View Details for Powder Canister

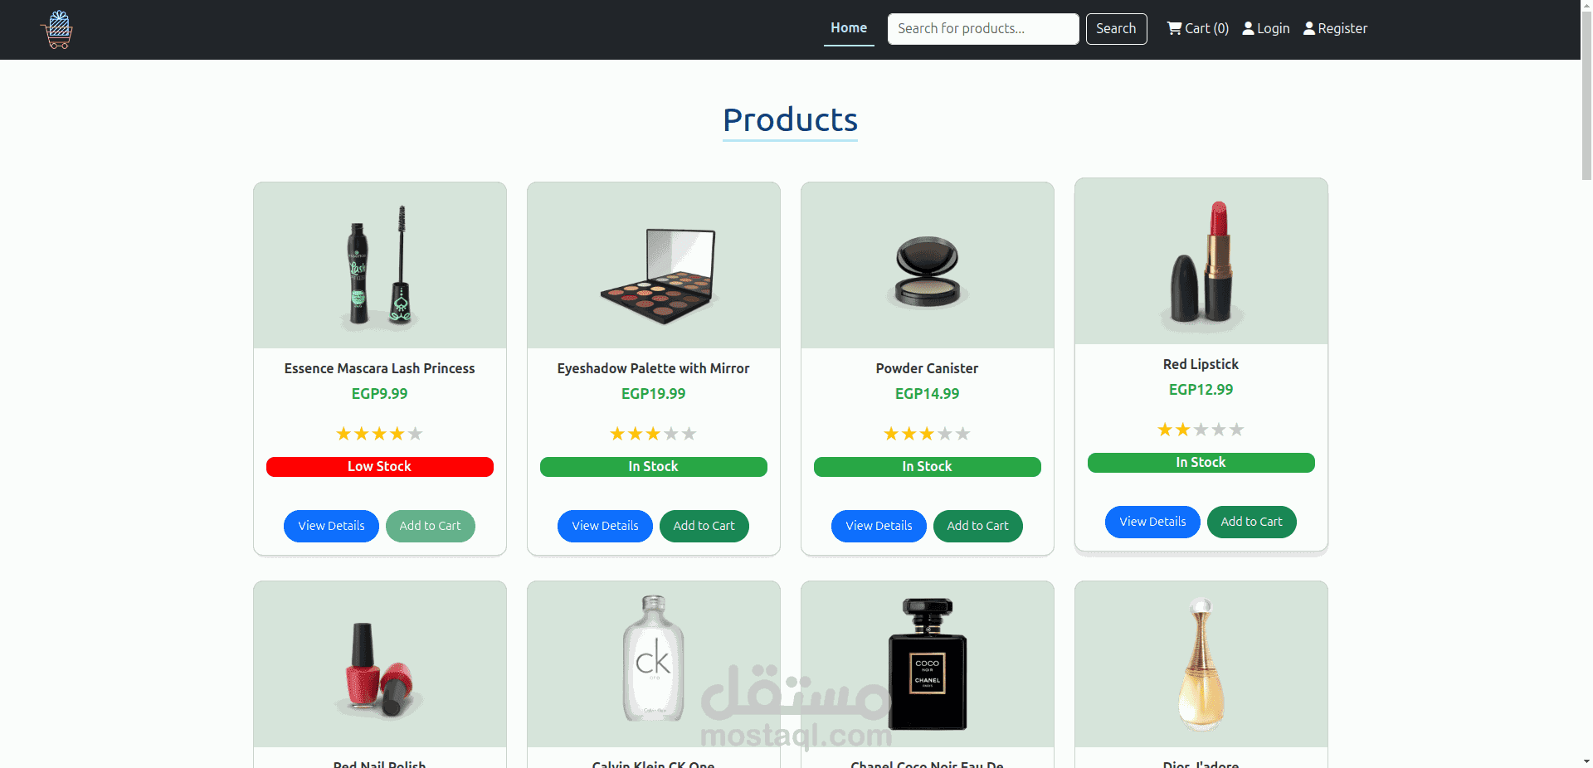coord(879,526)
